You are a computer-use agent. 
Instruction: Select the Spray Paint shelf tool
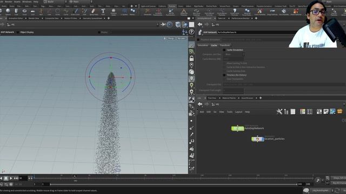94,12
